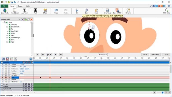Click Save Video in the toolbar

point(107,11)
